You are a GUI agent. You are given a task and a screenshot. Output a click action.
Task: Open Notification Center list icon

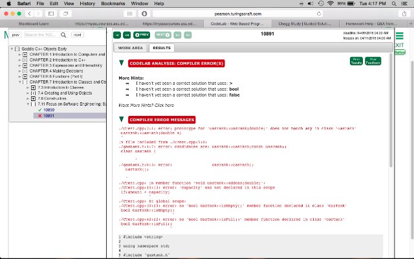(404, 3)
